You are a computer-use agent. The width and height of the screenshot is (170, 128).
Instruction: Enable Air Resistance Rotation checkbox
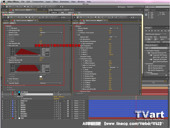[110, 41]
